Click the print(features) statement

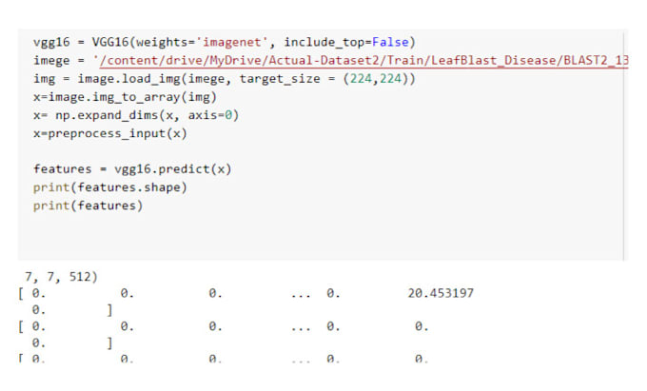pos(88,205)
